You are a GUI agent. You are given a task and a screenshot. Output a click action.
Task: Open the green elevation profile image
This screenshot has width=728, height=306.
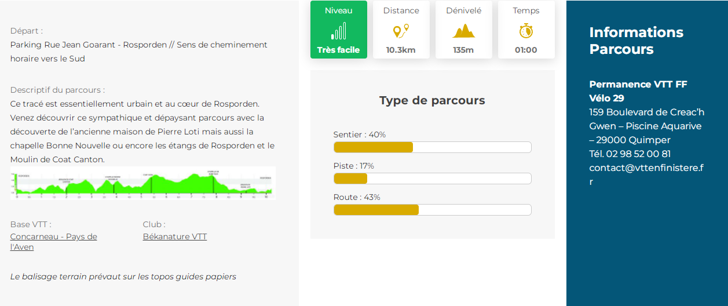(142, 183)
